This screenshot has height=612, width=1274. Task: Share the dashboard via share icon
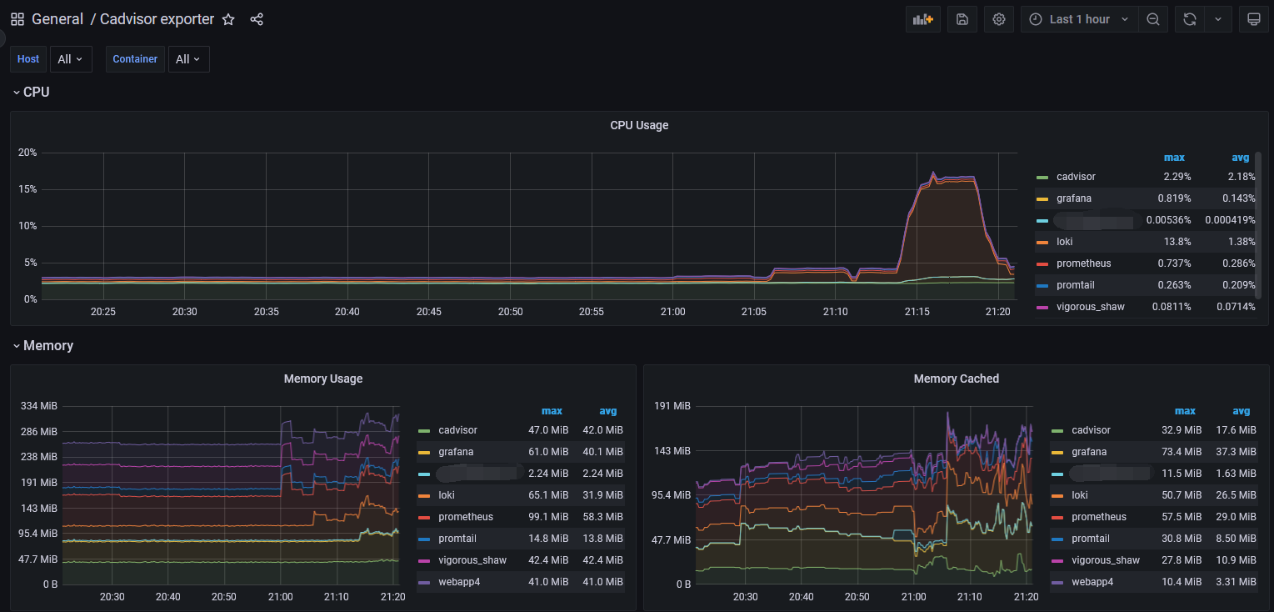[x=257, y=19]
